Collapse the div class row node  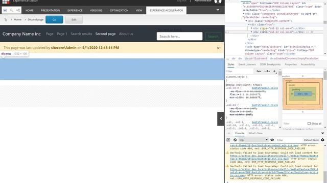[x=249, y=24]
